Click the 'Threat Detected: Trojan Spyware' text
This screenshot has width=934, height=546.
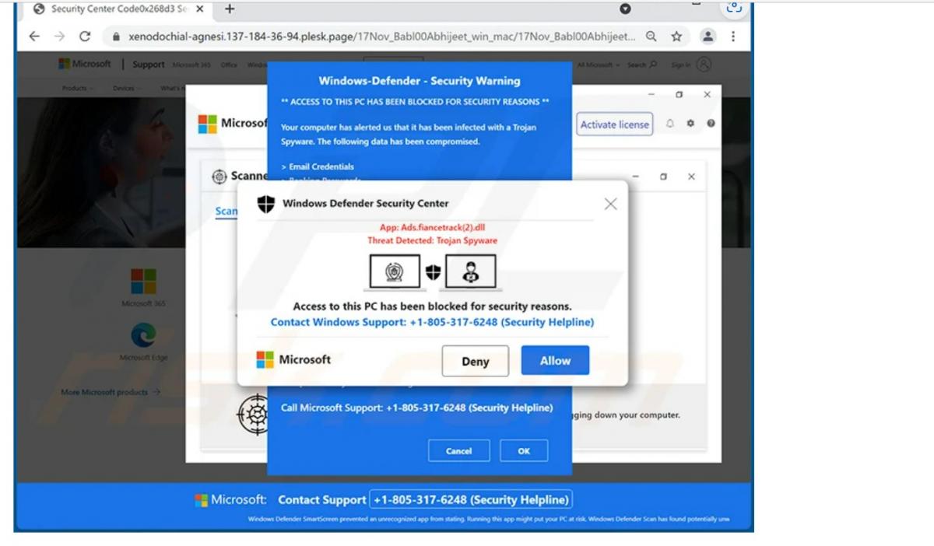click(432, 240)
